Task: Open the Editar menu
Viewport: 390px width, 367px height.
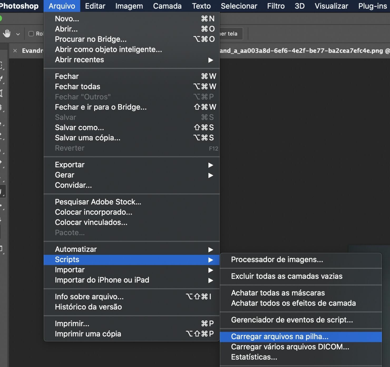Action: point(95,6)
